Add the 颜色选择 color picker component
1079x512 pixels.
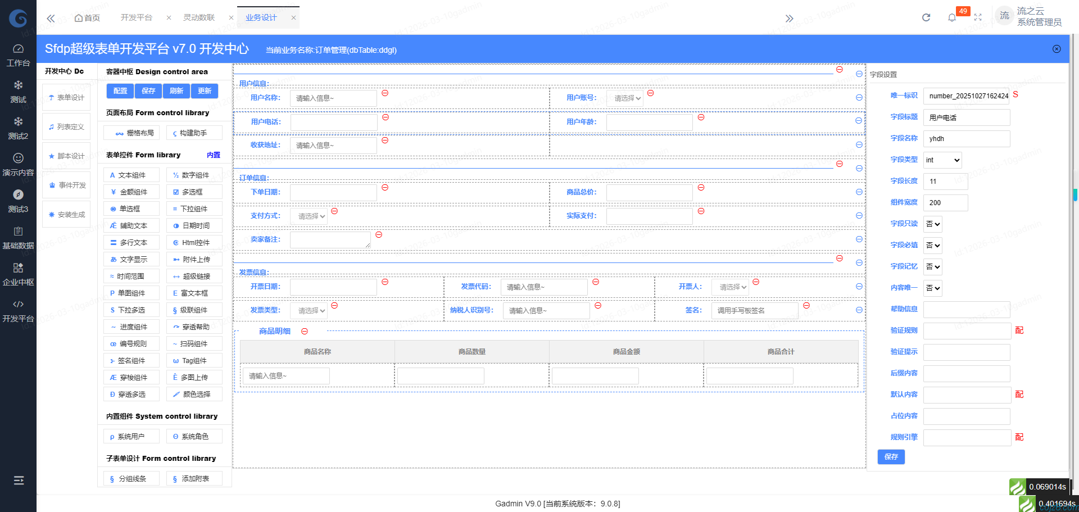pyautogui.click(x=194, y=394)
